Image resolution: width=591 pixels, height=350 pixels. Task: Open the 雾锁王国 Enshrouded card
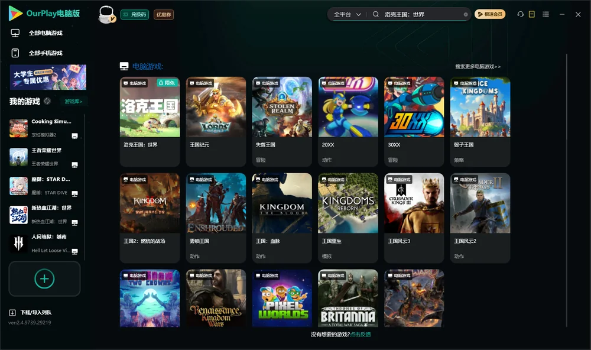click(216, 218)
